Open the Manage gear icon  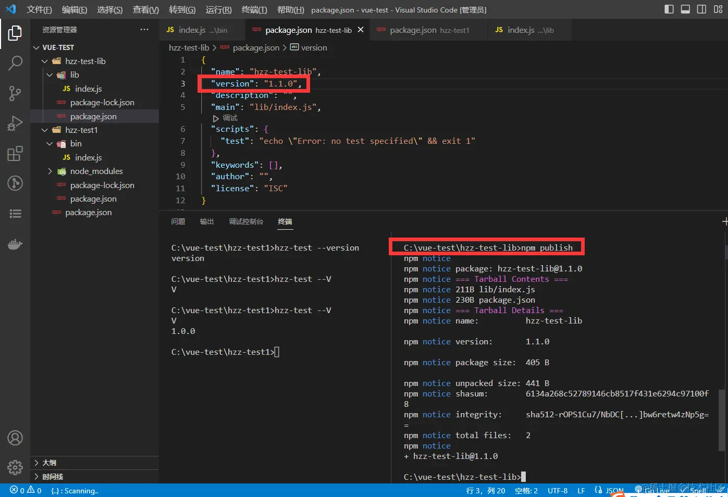click(x=15, y=467)
